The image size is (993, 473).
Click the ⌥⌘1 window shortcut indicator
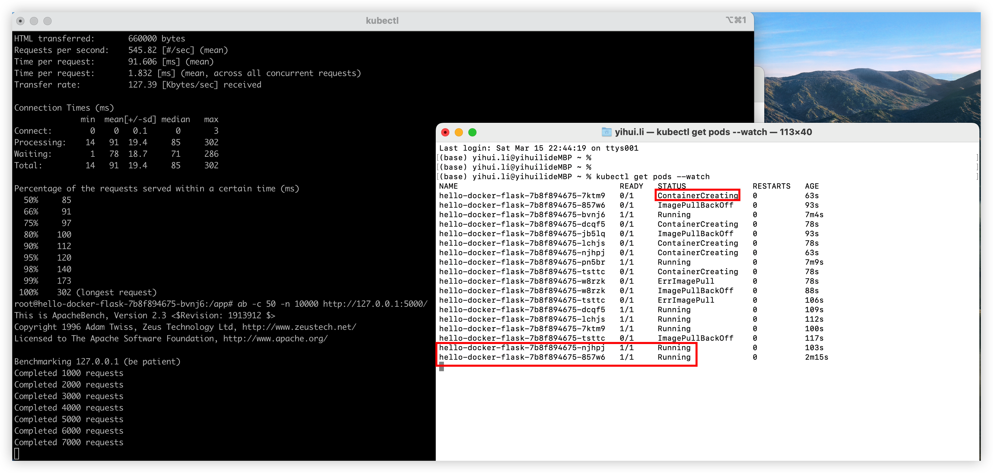click(x=735, y=20)
